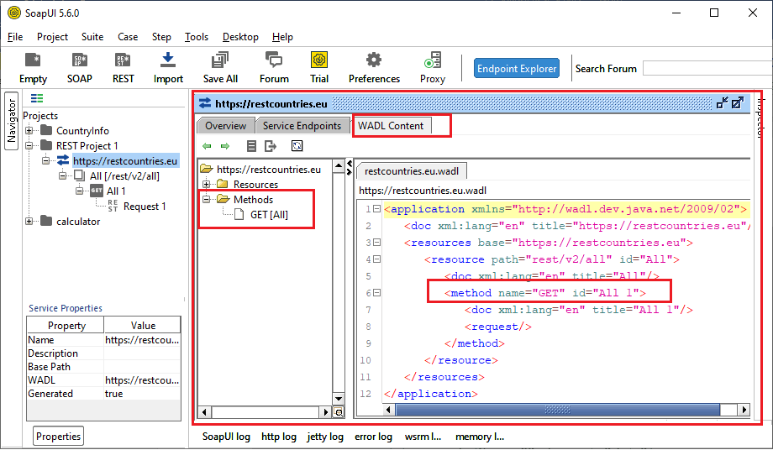Fold the application element at line 1
This screenshot has height=450, width=773.
click(x=376, y=209)
